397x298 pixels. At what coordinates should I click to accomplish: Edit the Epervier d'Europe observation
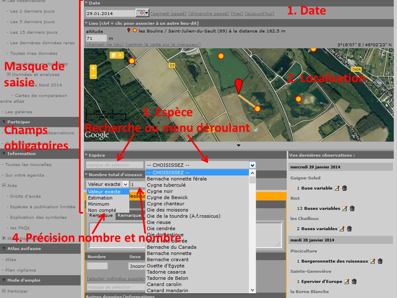click(x=347, y=281)
